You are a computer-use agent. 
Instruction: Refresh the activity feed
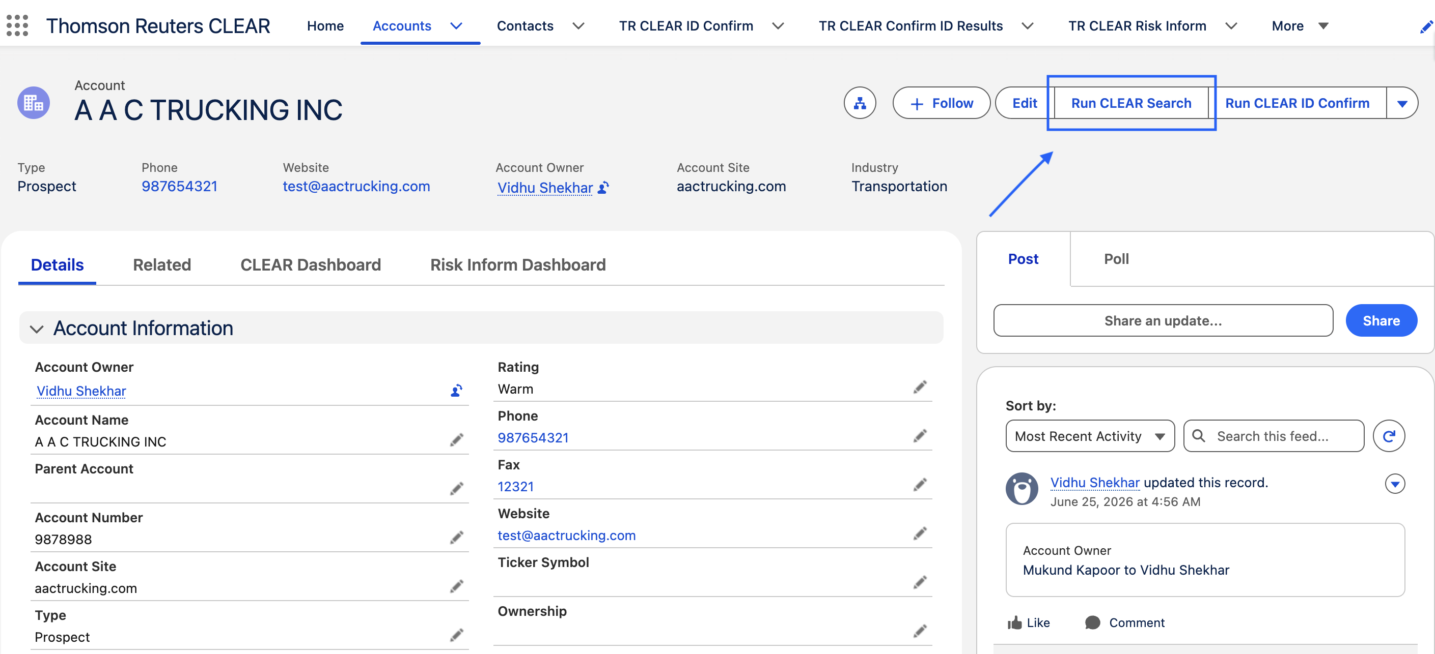[1389, 436]
